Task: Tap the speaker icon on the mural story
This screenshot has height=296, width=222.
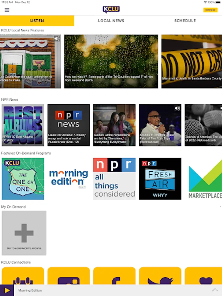Action: (x=57, y=38)
